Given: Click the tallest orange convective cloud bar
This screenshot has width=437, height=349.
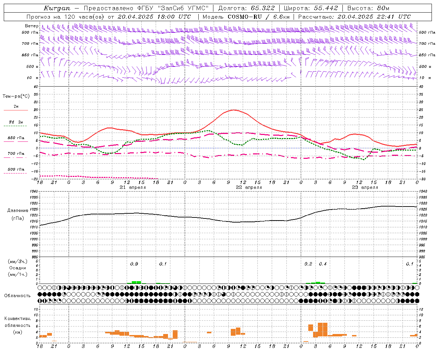Looking at the screenshot, I should [x=323, y=329].
